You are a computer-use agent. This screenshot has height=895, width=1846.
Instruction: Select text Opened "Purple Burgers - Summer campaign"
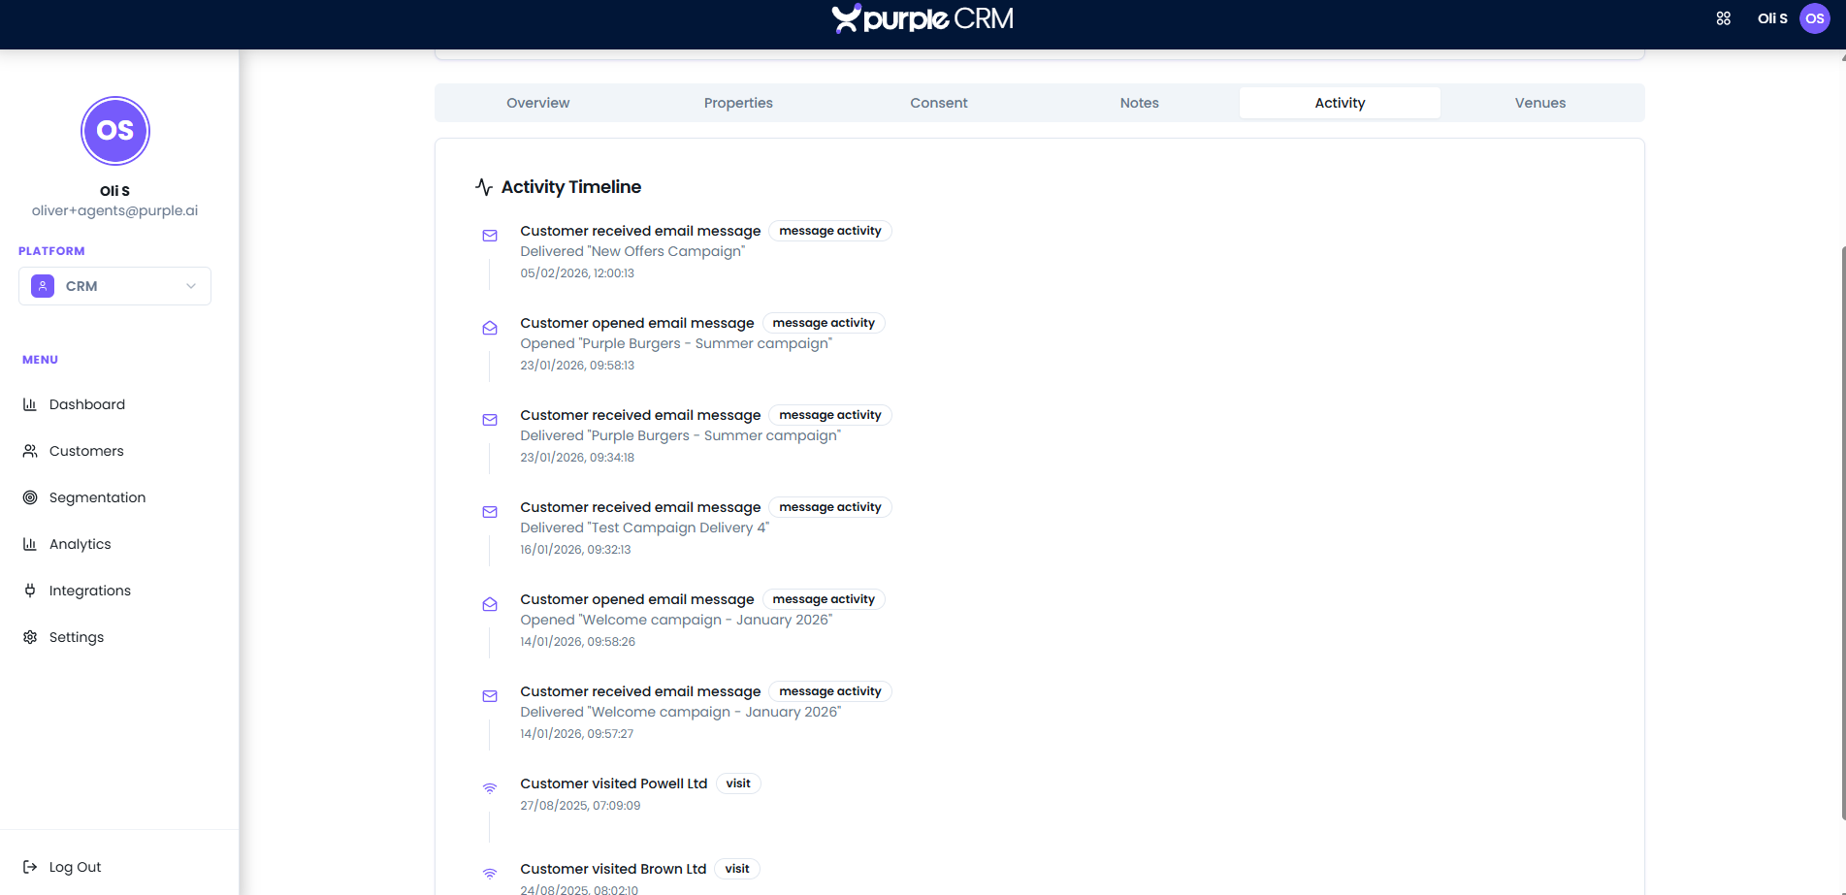(x=676, y=343)
